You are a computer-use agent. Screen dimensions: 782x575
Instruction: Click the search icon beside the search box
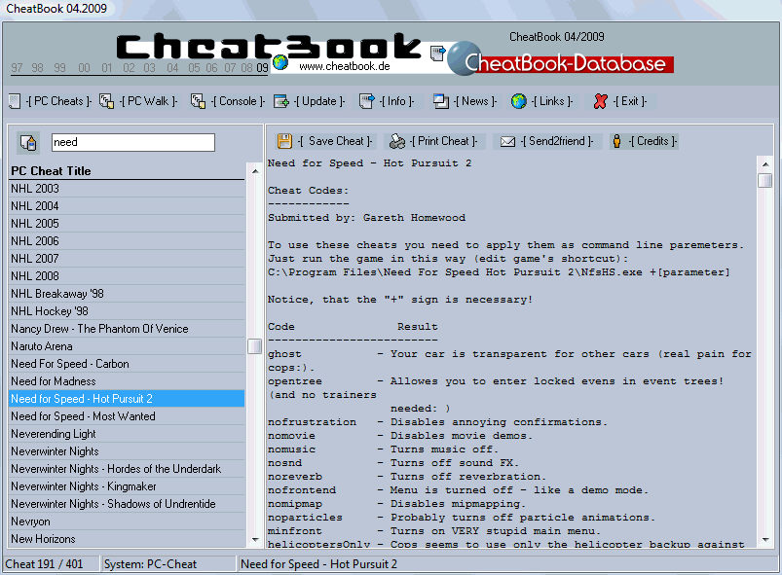[x=28, y=142]
